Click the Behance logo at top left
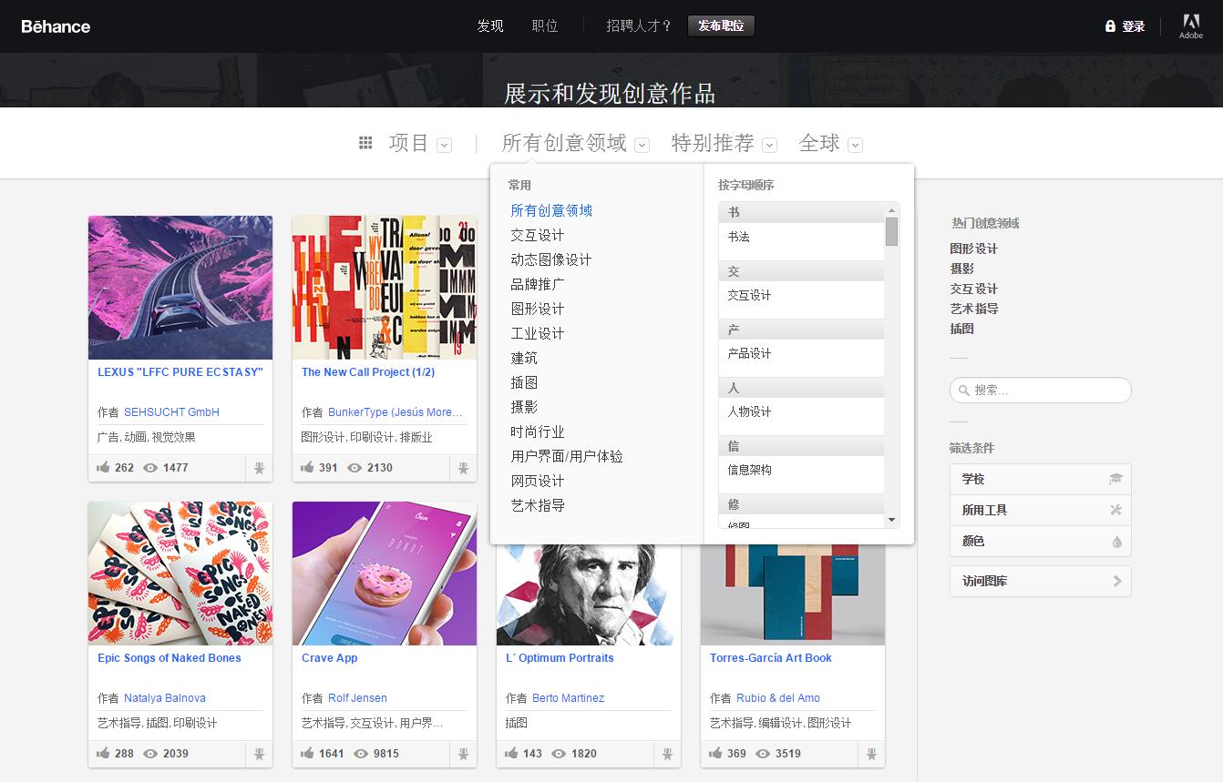 [x=56, y=25]
